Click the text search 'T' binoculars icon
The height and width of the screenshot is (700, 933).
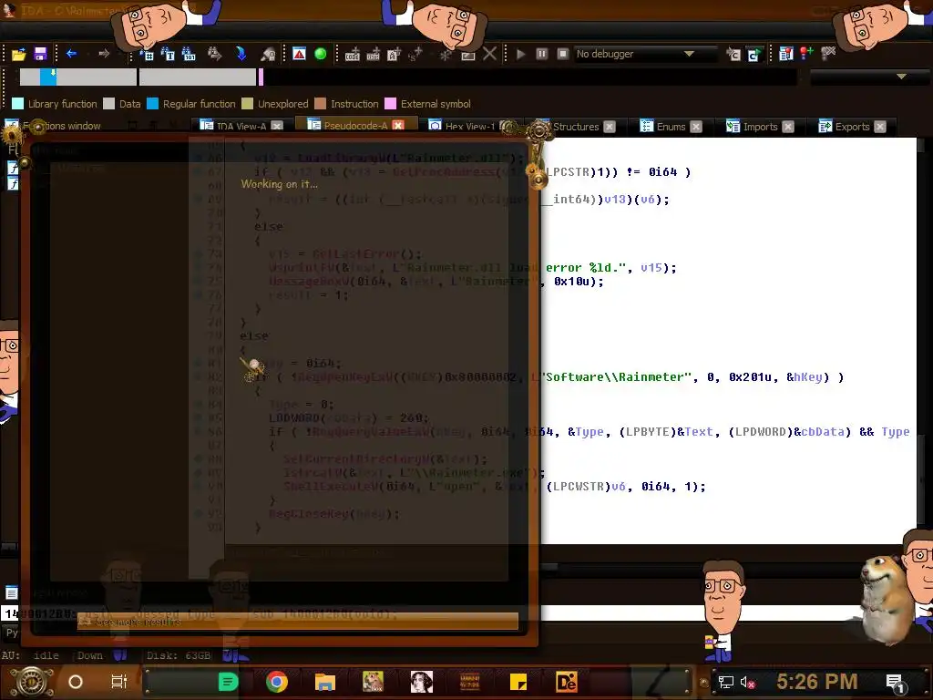[169, 54]
